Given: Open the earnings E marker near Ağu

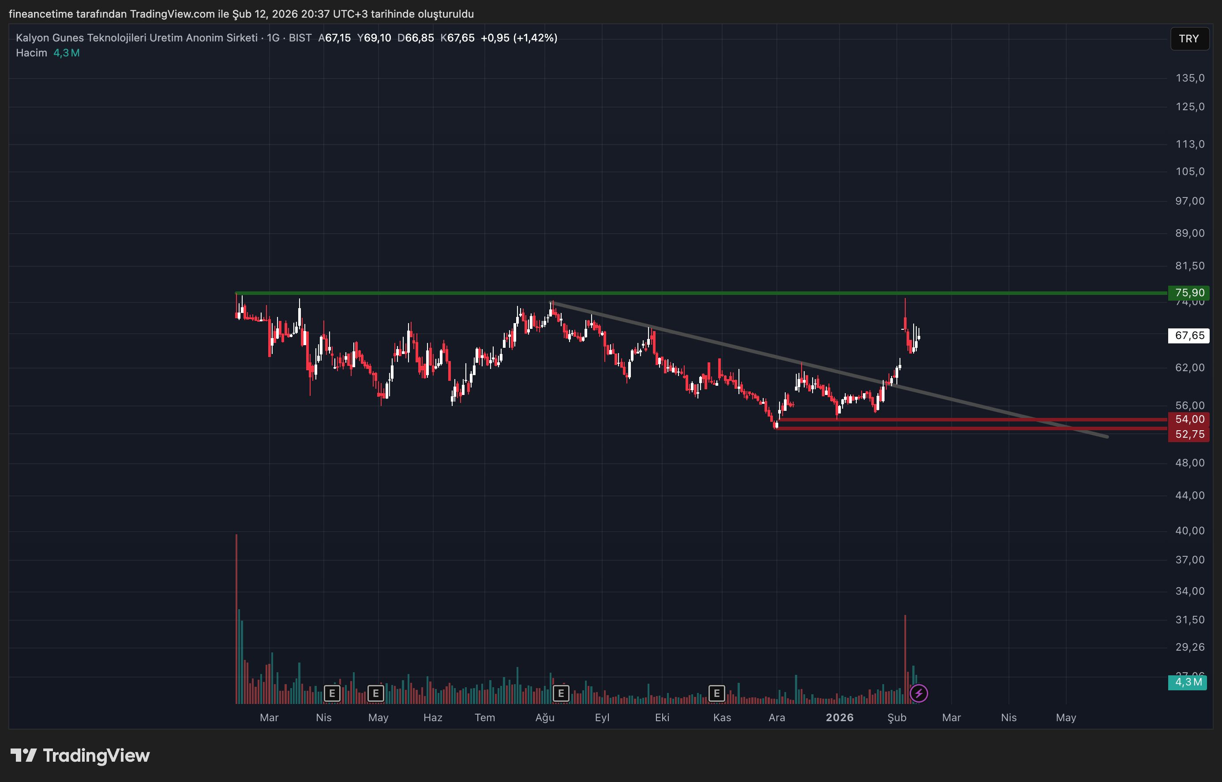Looking at the screenshot, I should click(561, 693).
